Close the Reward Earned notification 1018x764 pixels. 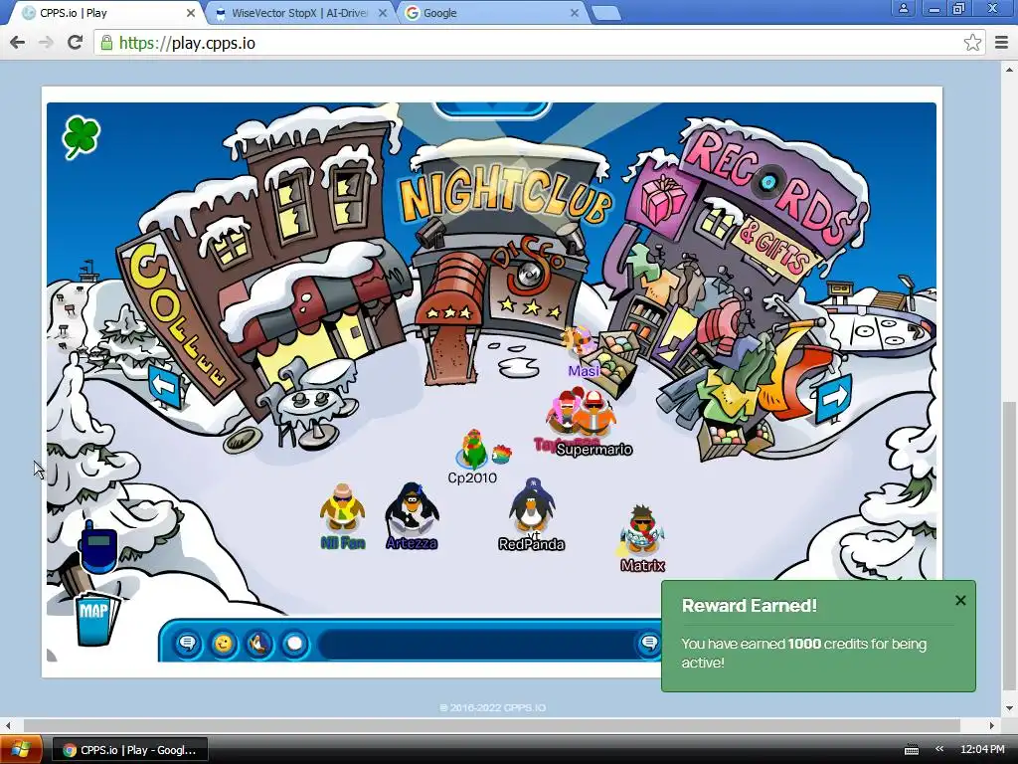click(961, 601)
